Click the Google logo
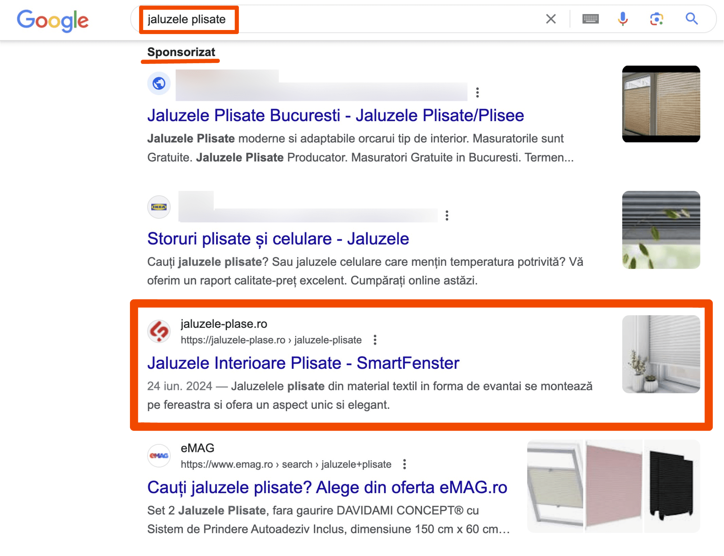This screenshot has width=724, height=556. [x=53, y=21]
